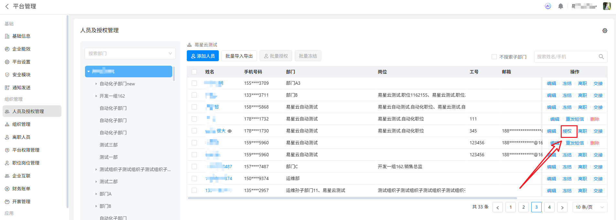
Task: Open 平台设置 in the sidebar
Action: point(21,62)
